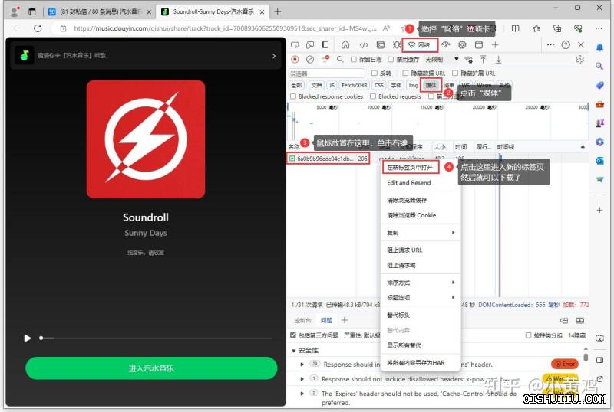Screen dimensions: 614x412
Task: Expand the 排序方式 submenu
Action: [420, 283]
